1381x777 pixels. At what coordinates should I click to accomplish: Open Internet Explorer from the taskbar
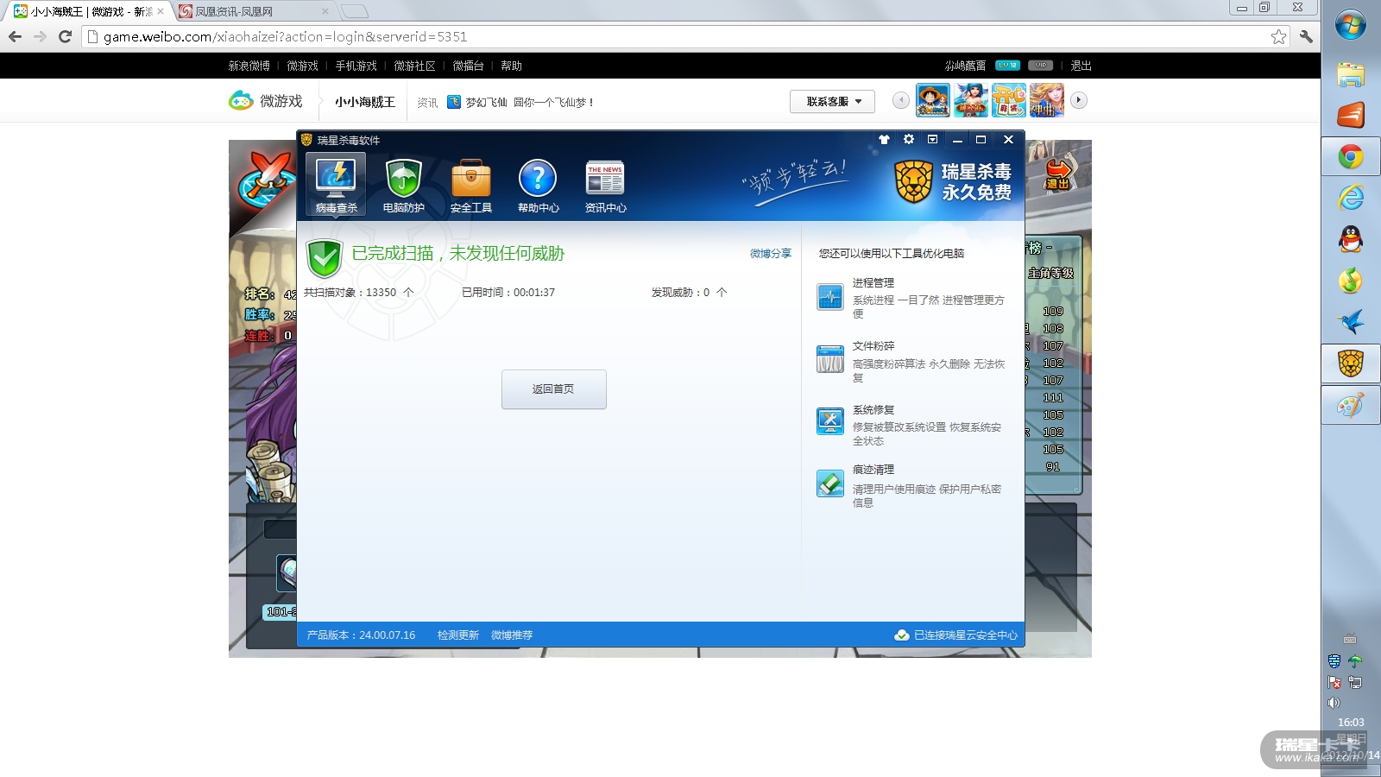click(1351, 198)
